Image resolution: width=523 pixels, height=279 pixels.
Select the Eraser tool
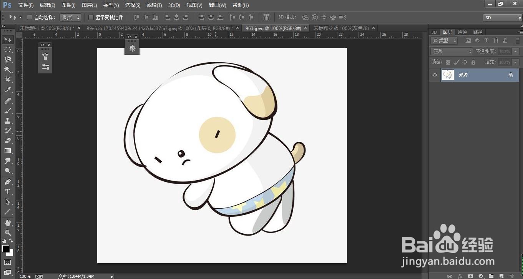coord(7,141)
